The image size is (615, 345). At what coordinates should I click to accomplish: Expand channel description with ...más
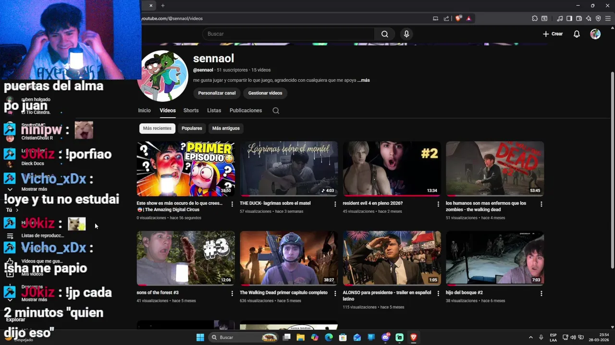click(x=364, y=80)
